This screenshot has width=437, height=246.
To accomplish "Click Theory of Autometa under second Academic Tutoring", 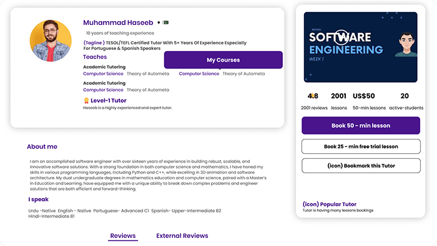I will 148,90.
